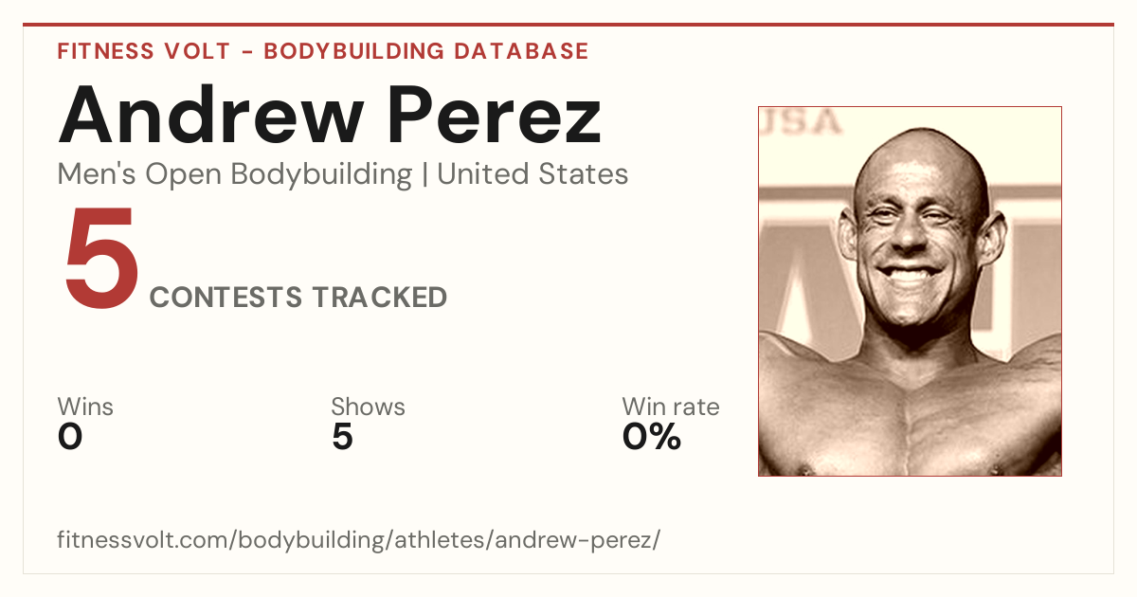Click the Shows label
This screenshot has width=1137, height=597.
(x=368, y=407)
